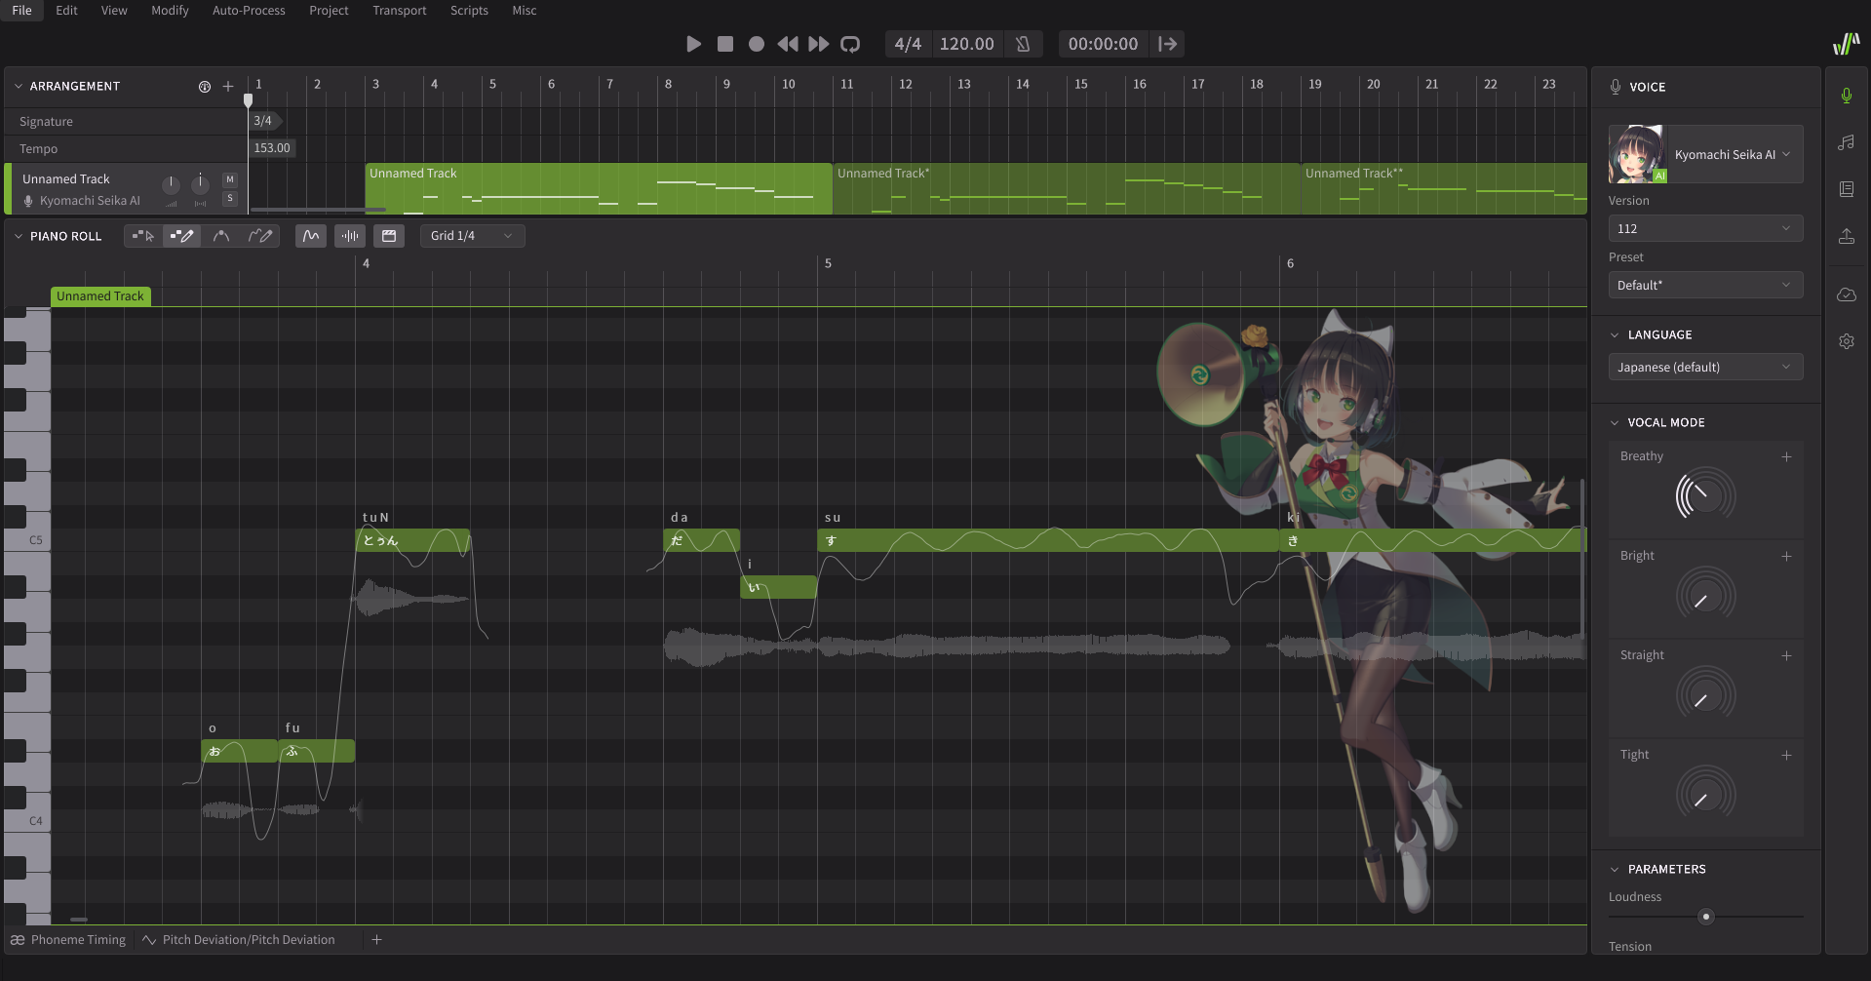
Task: Collapse the PIANO ROLL panel
Action: coord(18,236)
